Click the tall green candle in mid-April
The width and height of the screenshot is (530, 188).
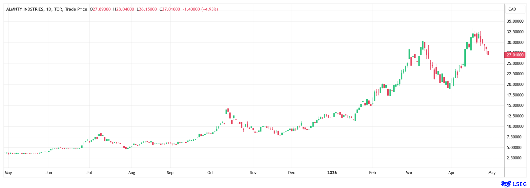coord(465,57)
